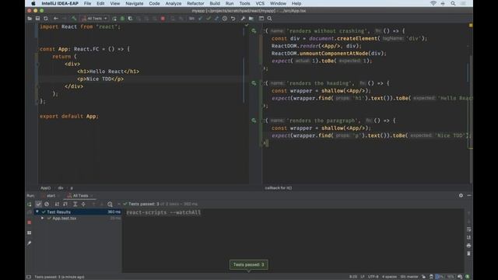Viewport: 498px width, 280px height.
Task: Open the VCS menu
Action: (x=260, y=3)
